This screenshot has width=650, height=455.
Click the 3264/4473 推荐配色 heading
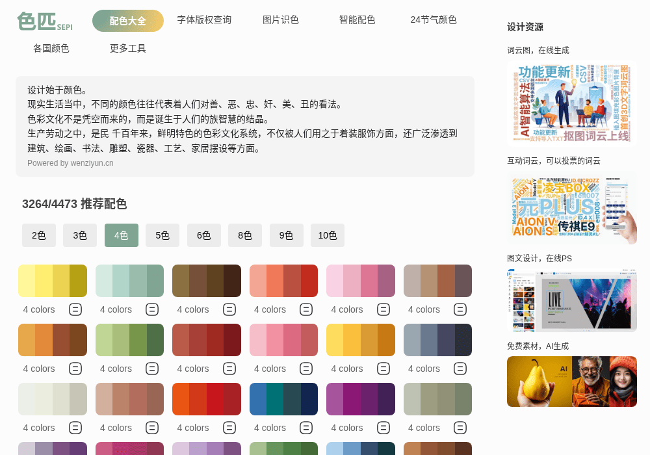tap(74, 204)
